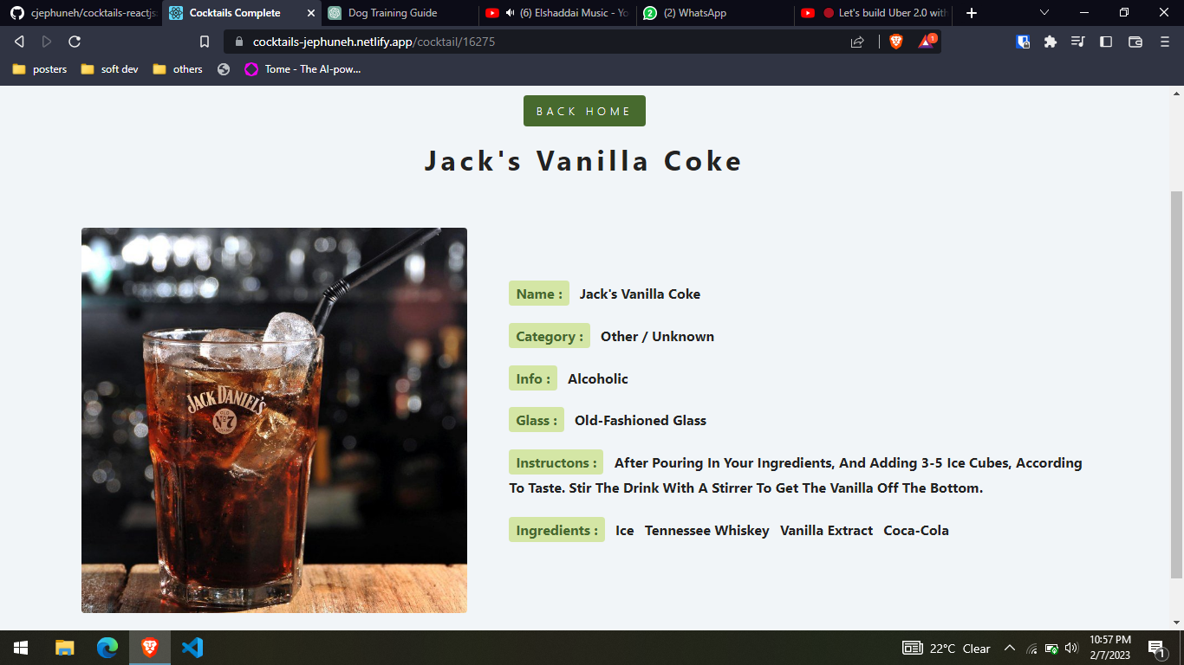The image size is (1184, 665).
Task: Open the Tome bookmark from bookmarks bar
Action: tap(305, 69)
